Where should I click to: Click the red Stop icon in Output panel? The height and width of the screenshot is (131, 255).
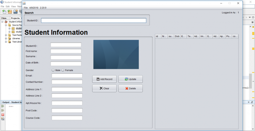point(3,115)
